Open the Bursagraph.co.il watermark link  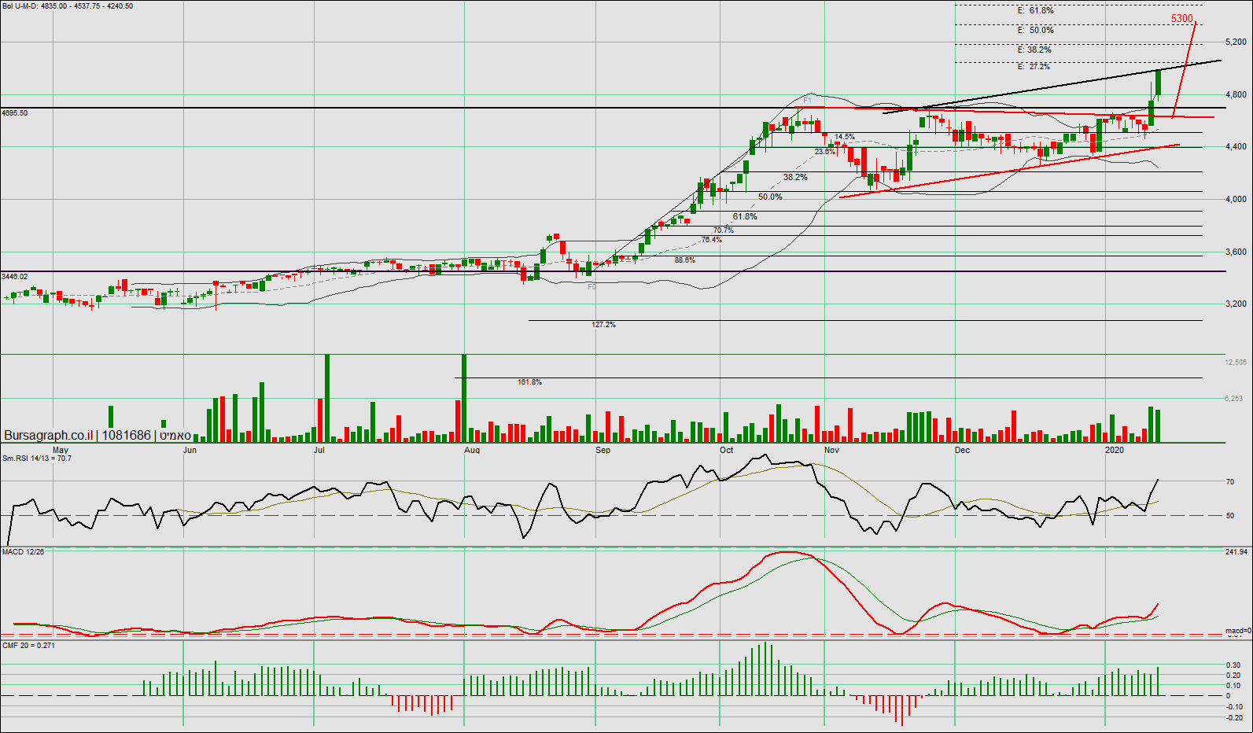coord(49,436)
